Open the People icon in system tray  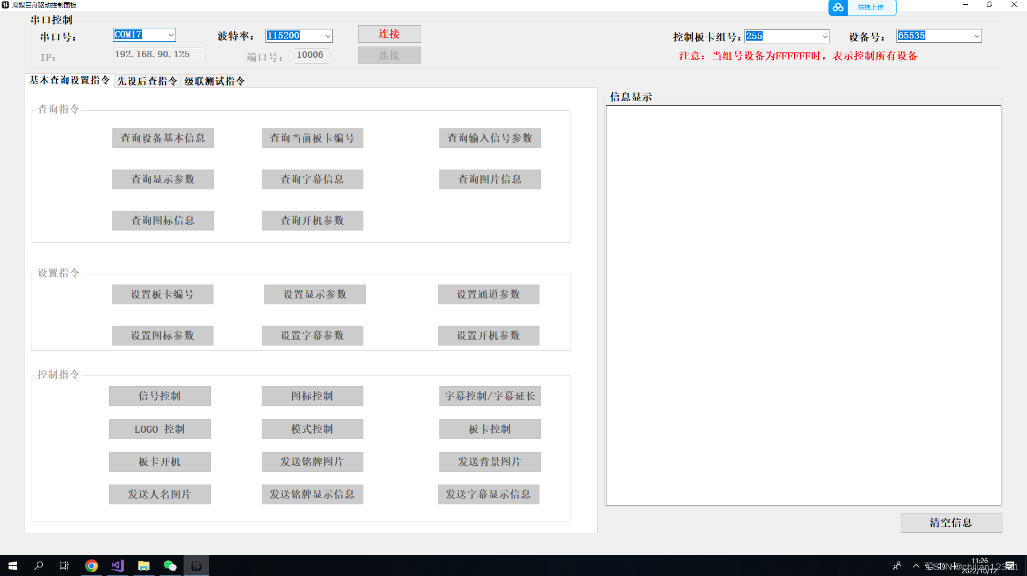(897, 566)
